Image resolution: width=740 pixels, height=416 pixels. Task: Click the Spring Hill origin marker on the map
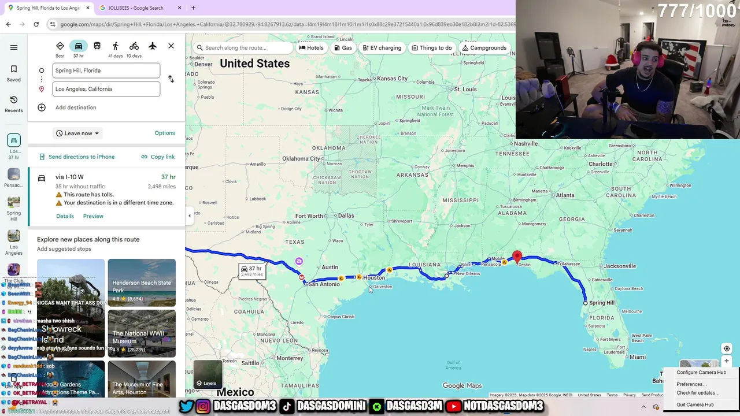pyautogui.click(x=586, y=303)
